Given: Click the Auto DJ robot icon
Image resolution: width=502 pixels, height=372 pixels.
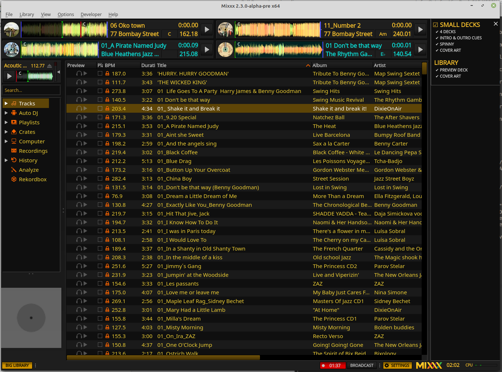Looking at the screenshot, I should pyautogui.click(x=14, y=113).
